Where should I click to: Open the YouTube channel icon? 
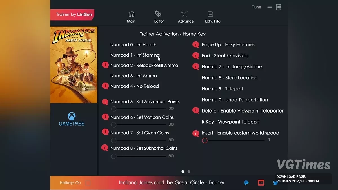coord(261,183)
